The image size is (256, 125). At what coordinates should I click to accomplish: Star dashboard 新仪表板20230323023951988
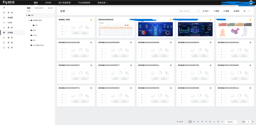pos(91,43)
